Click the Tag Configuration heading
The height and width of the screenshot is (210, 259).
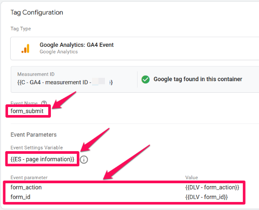[x=37, y=12]
